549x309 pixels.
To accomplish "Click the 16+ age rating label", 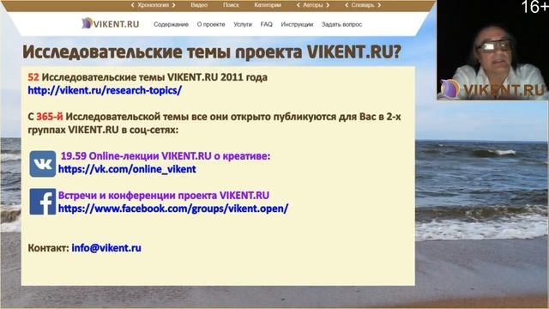I will (534, 7).
